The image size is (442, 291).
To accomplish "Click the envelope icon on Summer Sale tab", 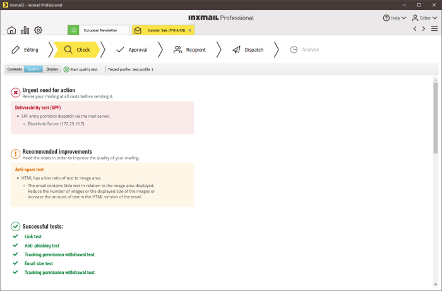I will (x=138, y=30).
